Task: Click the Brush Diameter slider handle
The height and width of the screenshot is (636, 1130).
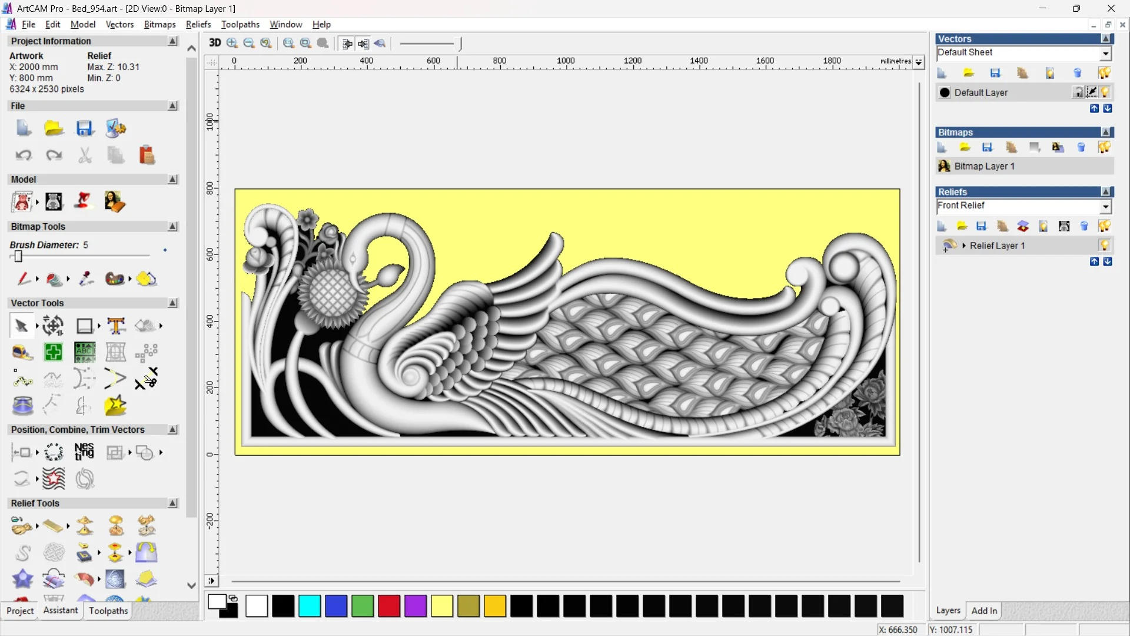Action: click(18, 257)
